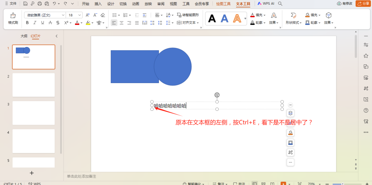This screenshot has width=372, height=185.
Task: Select slide 3 thumbnail in the panel
Action: tap(33, 113)
